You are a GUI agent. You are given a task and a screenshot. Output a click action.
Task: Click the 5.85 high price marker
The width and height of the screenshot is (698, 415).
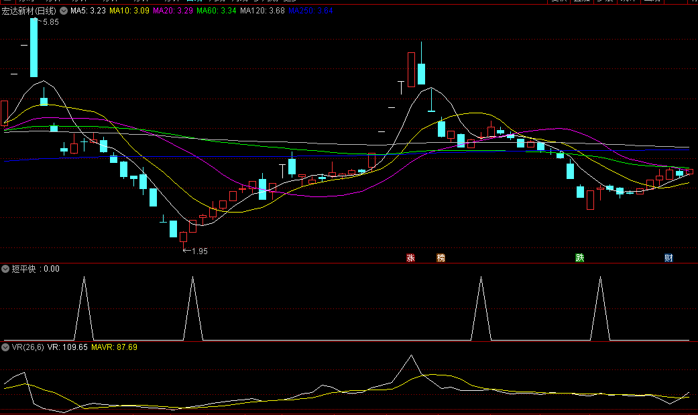(50, 22)
